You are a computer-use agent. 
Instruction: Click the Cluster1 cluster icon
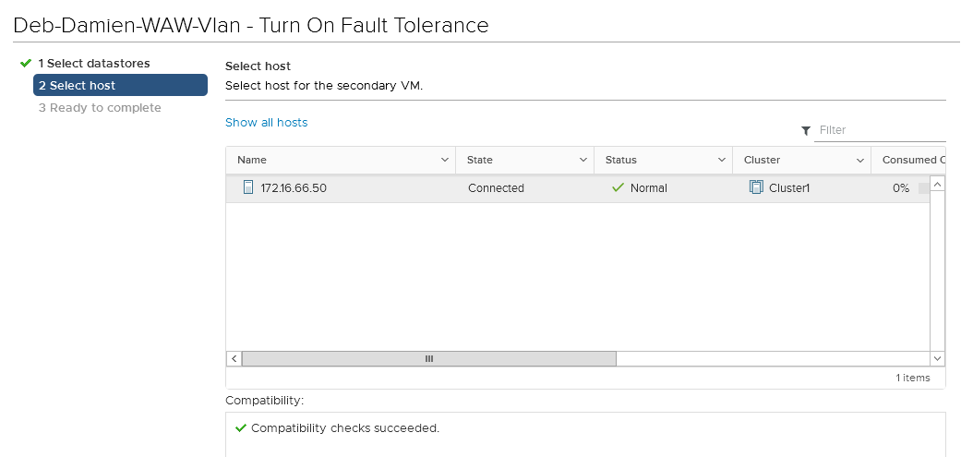[756, 187]
